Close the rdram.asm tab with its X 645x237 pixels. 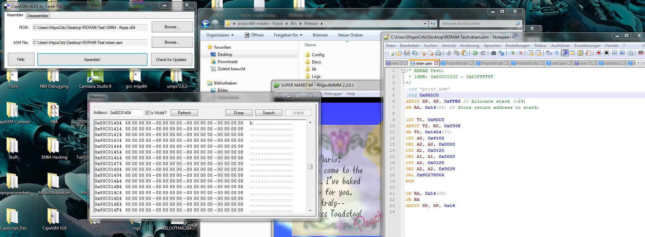coord(436,63)
